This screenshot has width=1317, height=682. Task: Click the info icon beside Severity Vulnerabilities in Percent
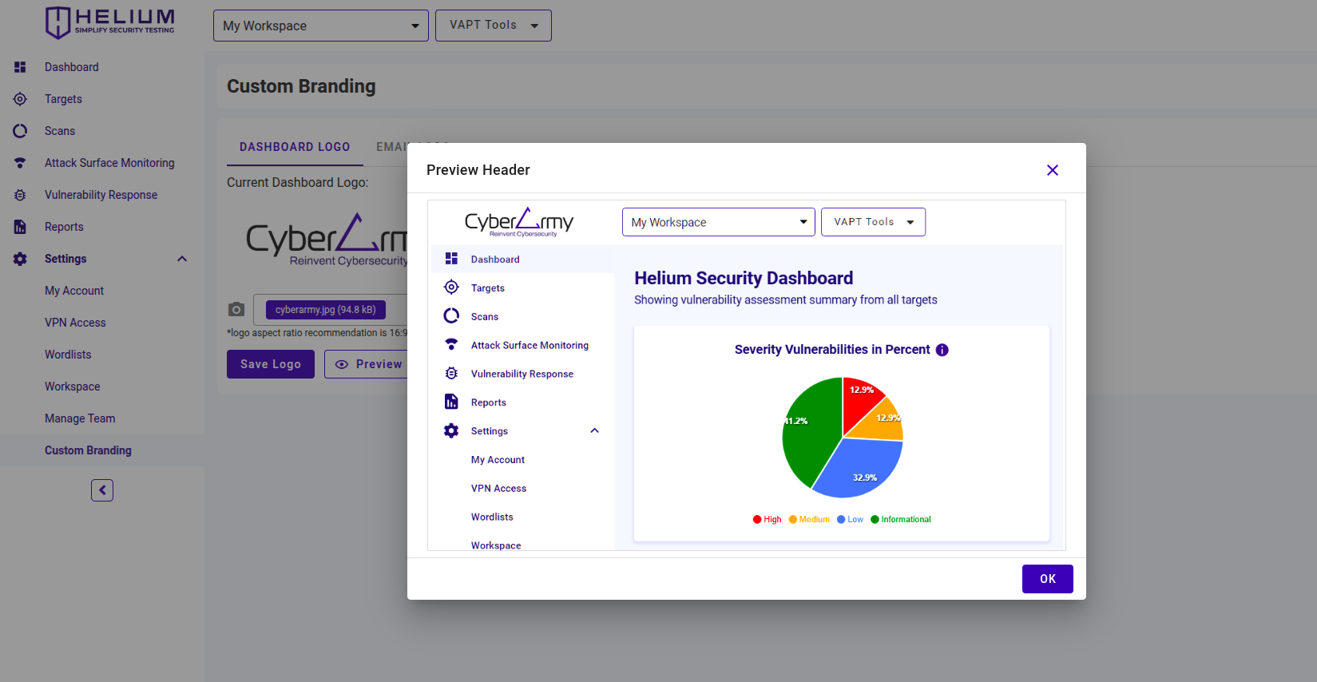click(x=942, y=350)
